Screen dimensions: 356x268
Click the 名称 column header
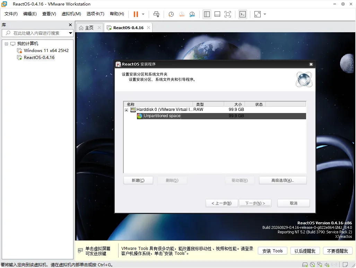pyautogui.click(x=158, y=104)
